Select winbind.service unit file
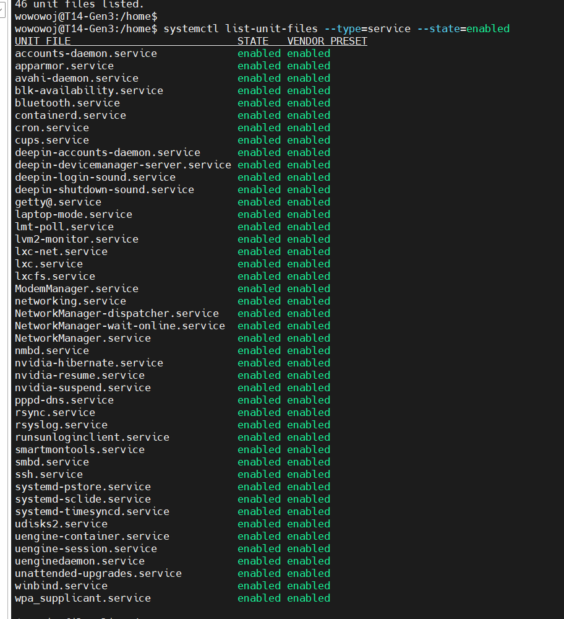 61,586
